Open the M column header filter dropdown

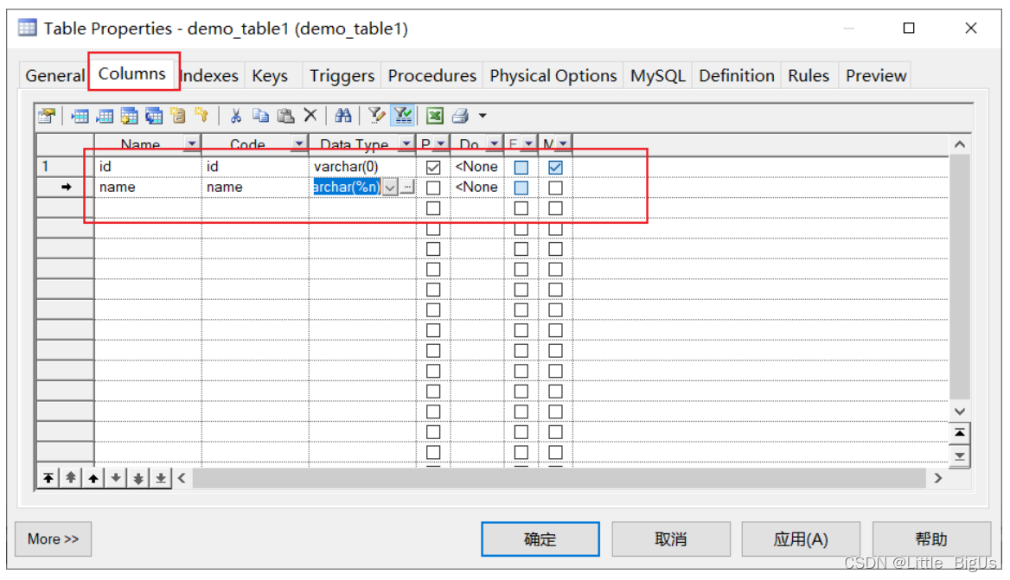pyautogui.click(x=563, y=143)
